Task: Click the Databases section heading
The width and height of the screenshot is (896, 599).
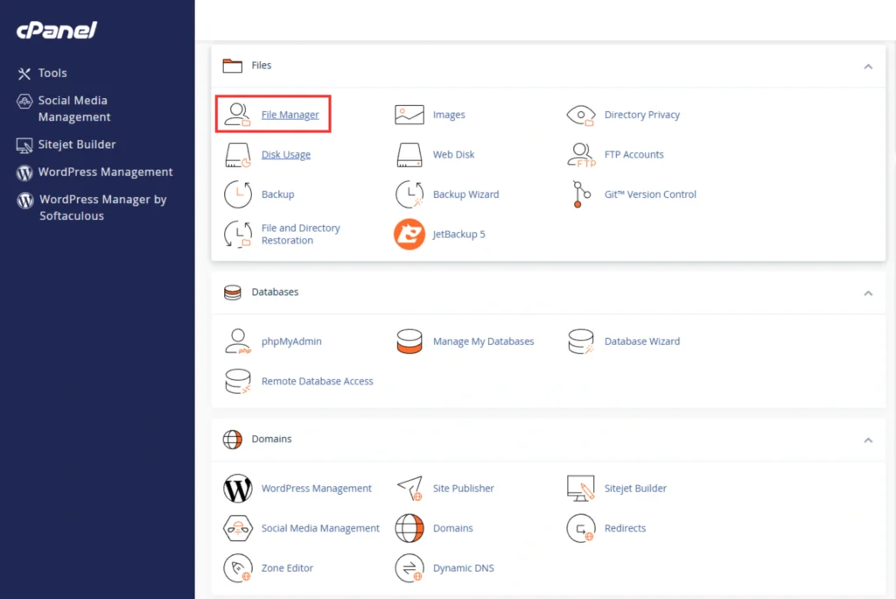Action: click(x=275, y=292)
